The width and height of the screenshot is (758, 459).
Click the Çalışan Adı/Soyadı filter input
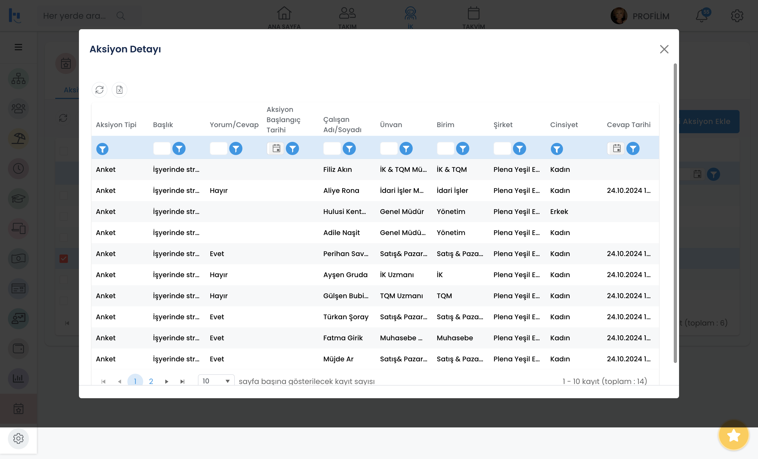pyautogui.click(x=332, y=149)
